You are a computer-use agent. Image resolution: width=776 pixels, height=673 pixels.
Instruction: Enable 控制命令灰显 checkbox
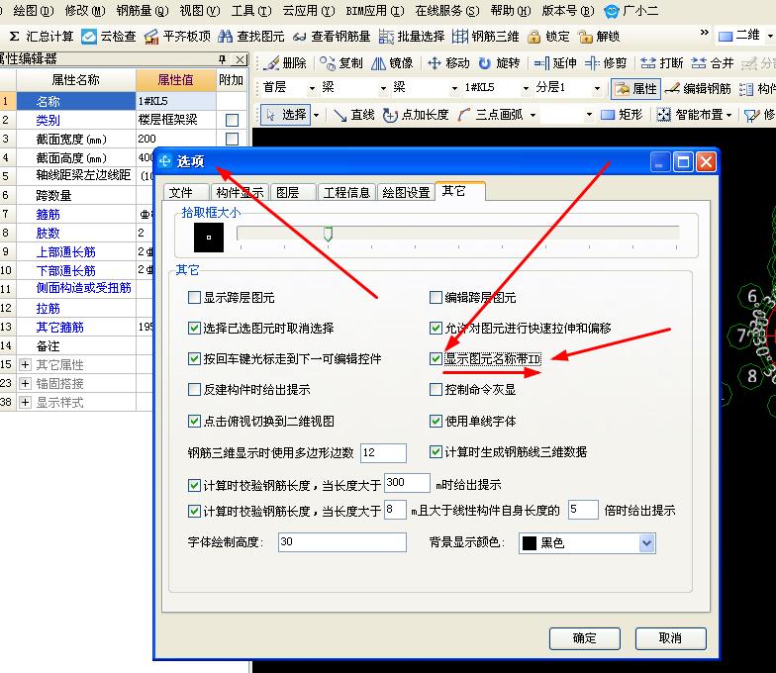pyautogui.click(x=436, y=390)
